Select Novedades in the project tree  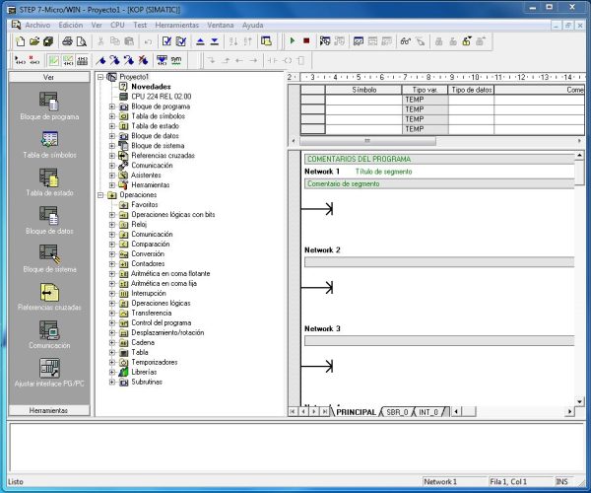point(151,87)
